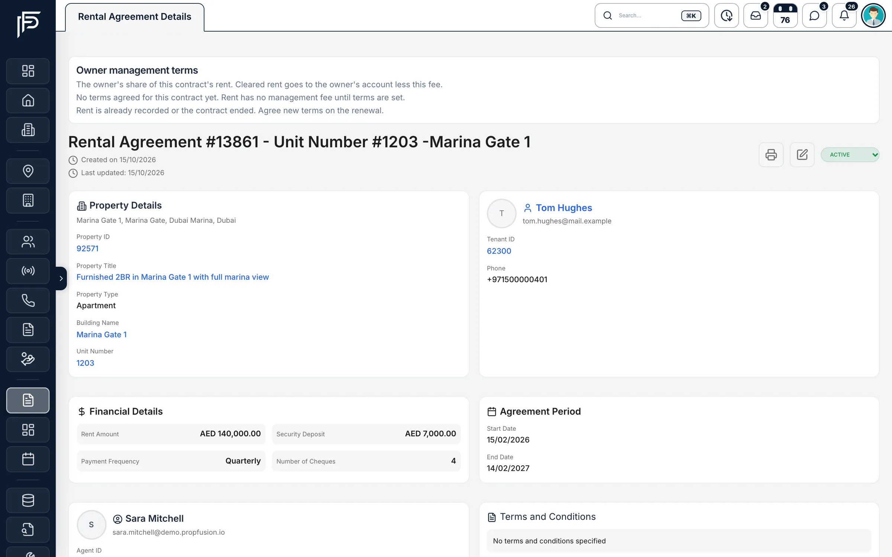Open the inbox tray icon
Image resolution: width=892 pixels, height=557 pixels.
(x=756, y=16)
